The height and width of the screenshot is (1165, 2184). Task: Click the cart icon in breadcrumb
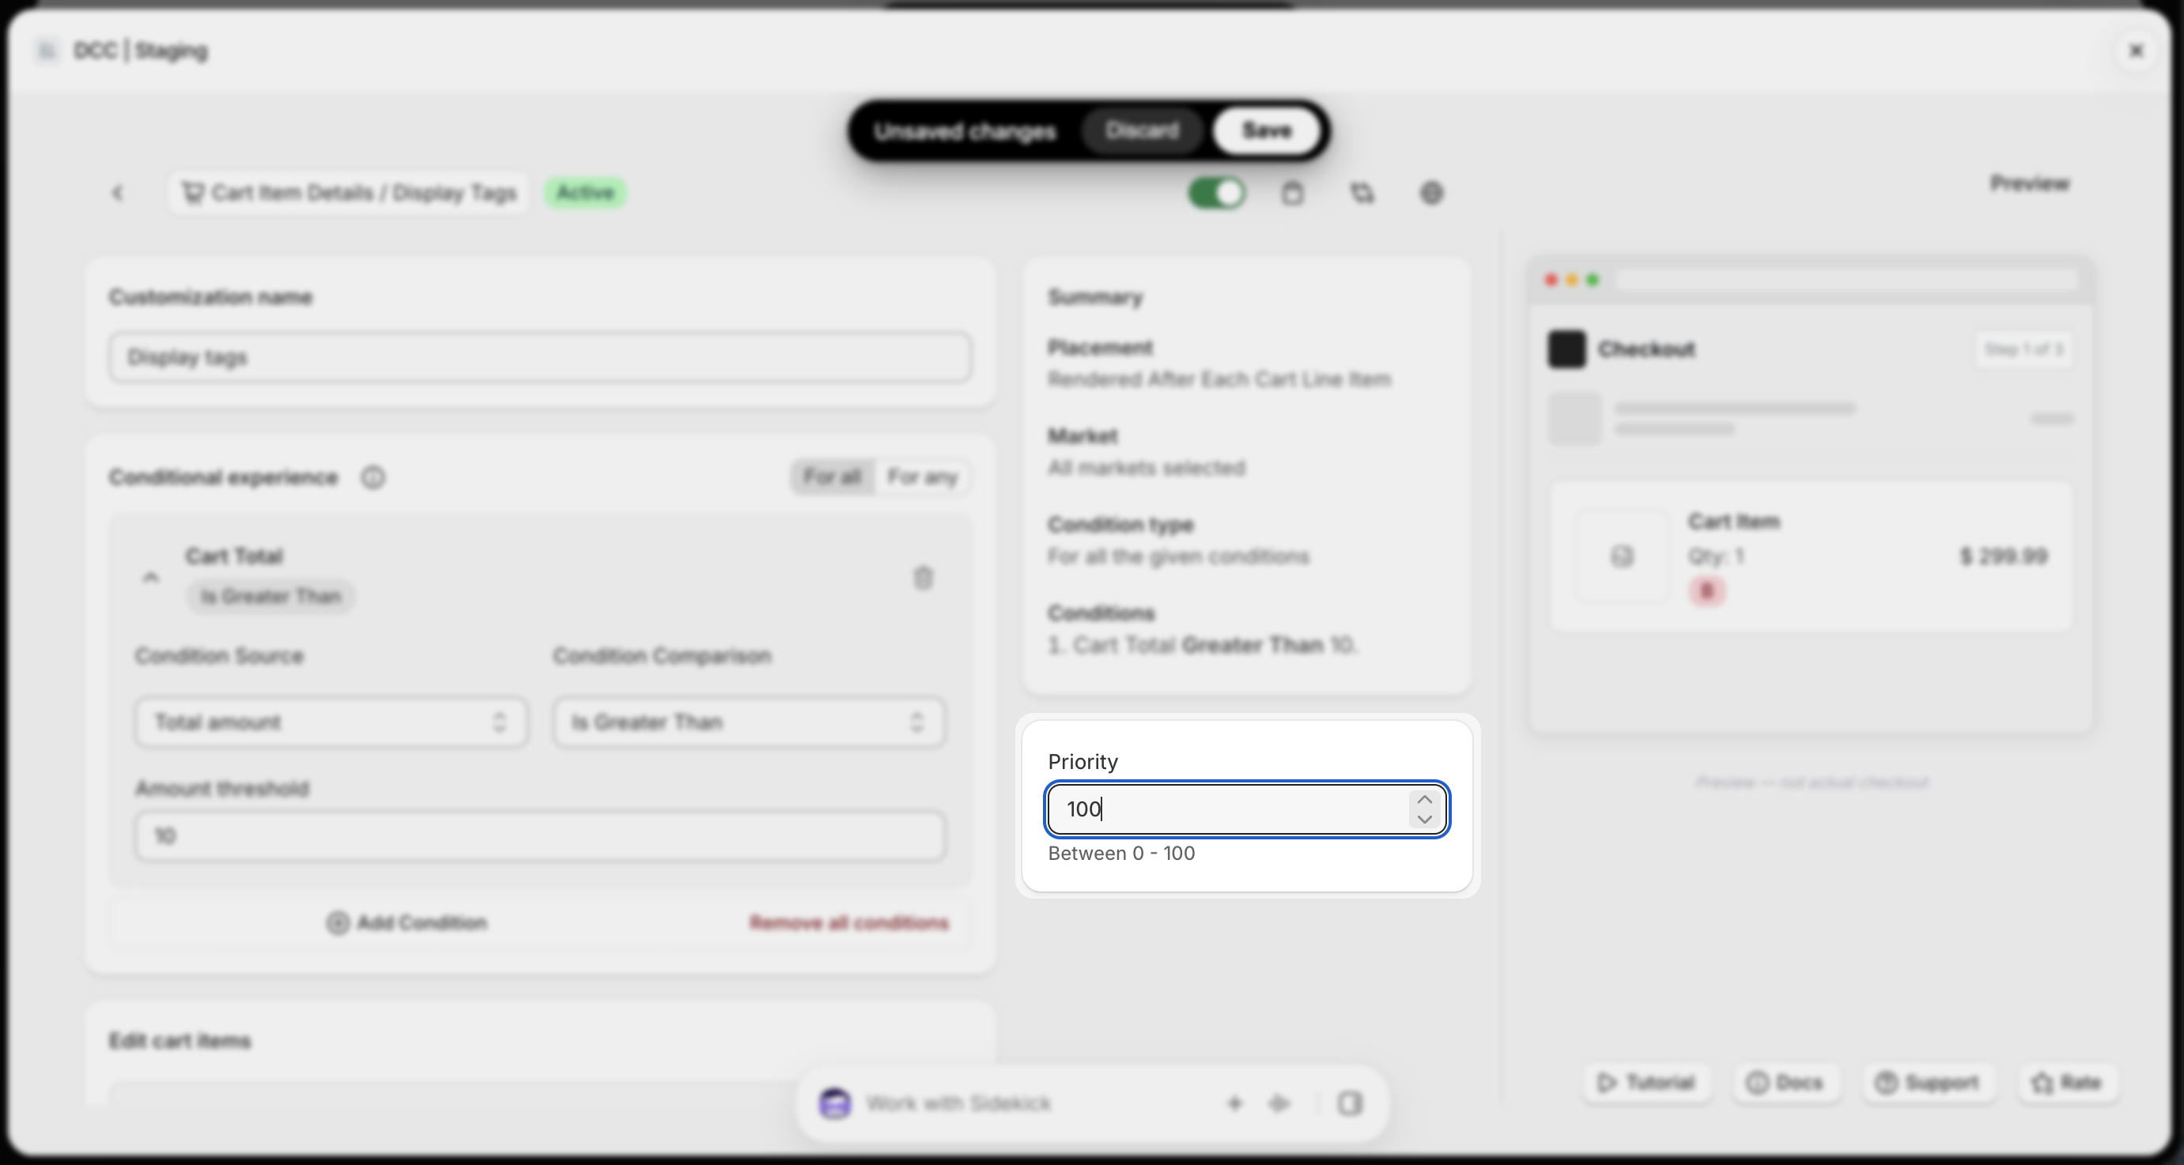(x=193, y=193)
